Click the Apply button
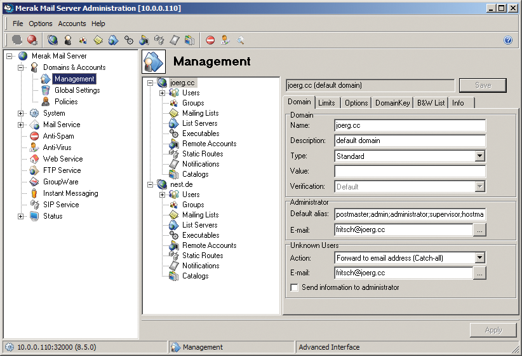Viewport: 522px width, 356px height. click(x=493, y=330)
